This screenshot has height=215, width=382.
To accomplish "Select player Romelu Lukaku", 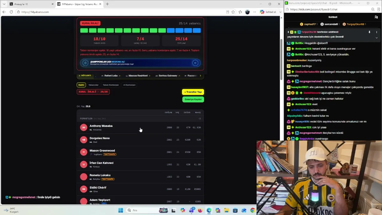I will point(140,177).
